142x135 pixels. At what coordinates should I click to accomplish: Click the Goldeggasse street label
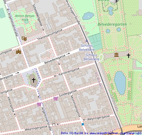68,93
